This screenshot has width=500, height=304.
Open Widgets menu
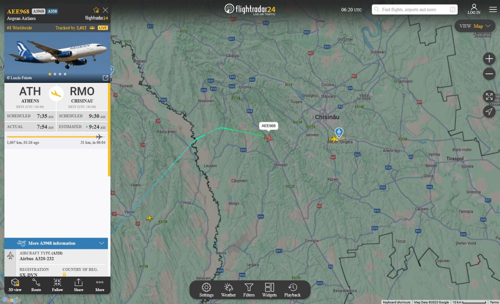pyautogui.click(x=270, y=290)
